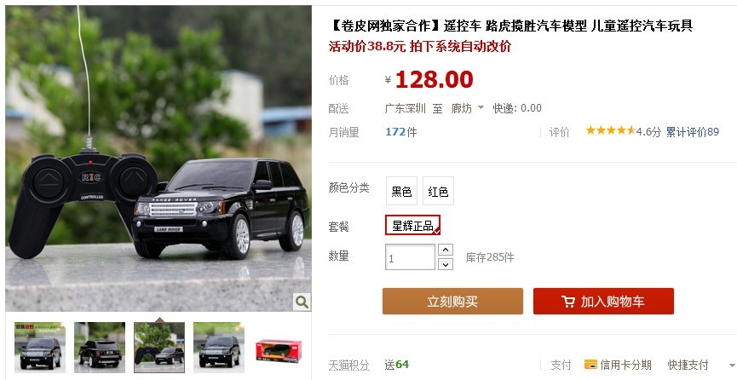Screen dimensions: 737x380
Task: Decrease quantity with the down arrow
Action: pos(445,264)
